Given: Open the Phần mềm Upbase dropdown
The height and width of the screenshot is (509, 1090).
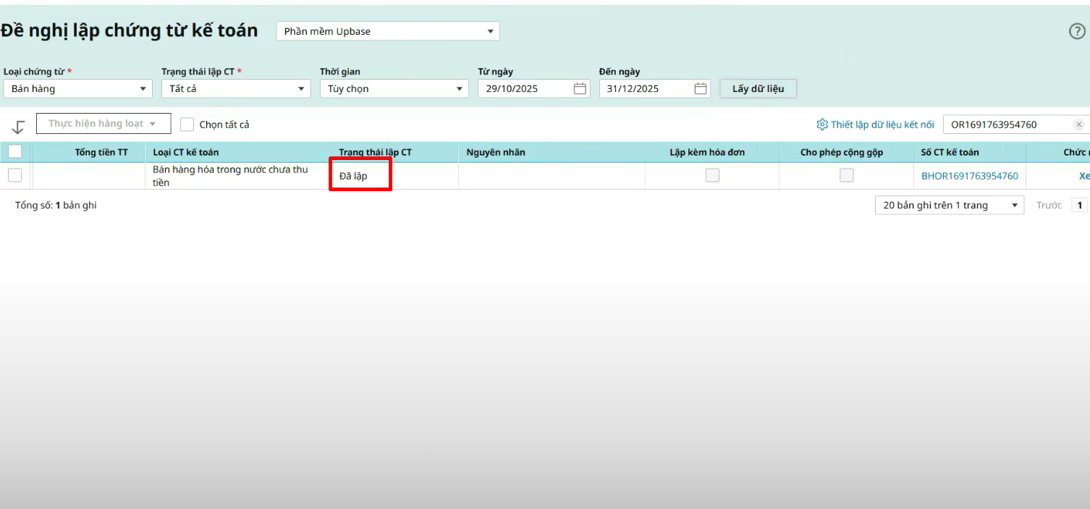Looking at the screenshot, I should pos(388,31).
